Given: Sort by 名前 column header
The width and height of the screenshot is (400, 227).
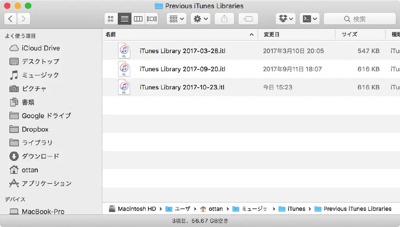Looking at the screenshot, I should [x=111, y=34].
